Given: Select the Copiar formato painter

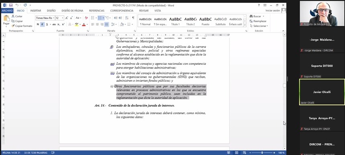Looking at the screenshot, I should [22, 26].
